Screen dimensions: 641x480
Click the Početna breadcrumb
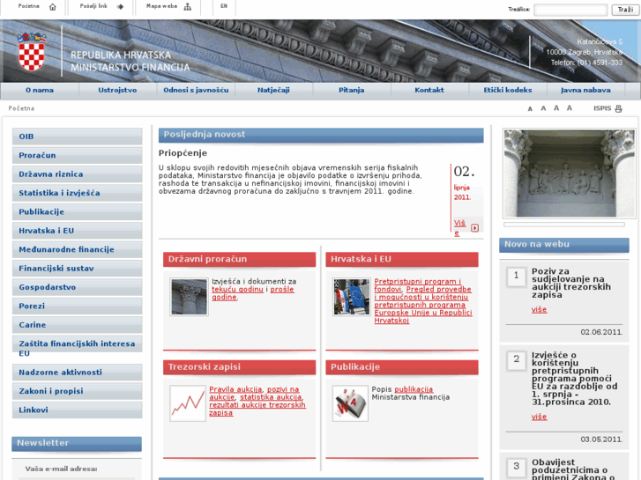pos(21,108)
